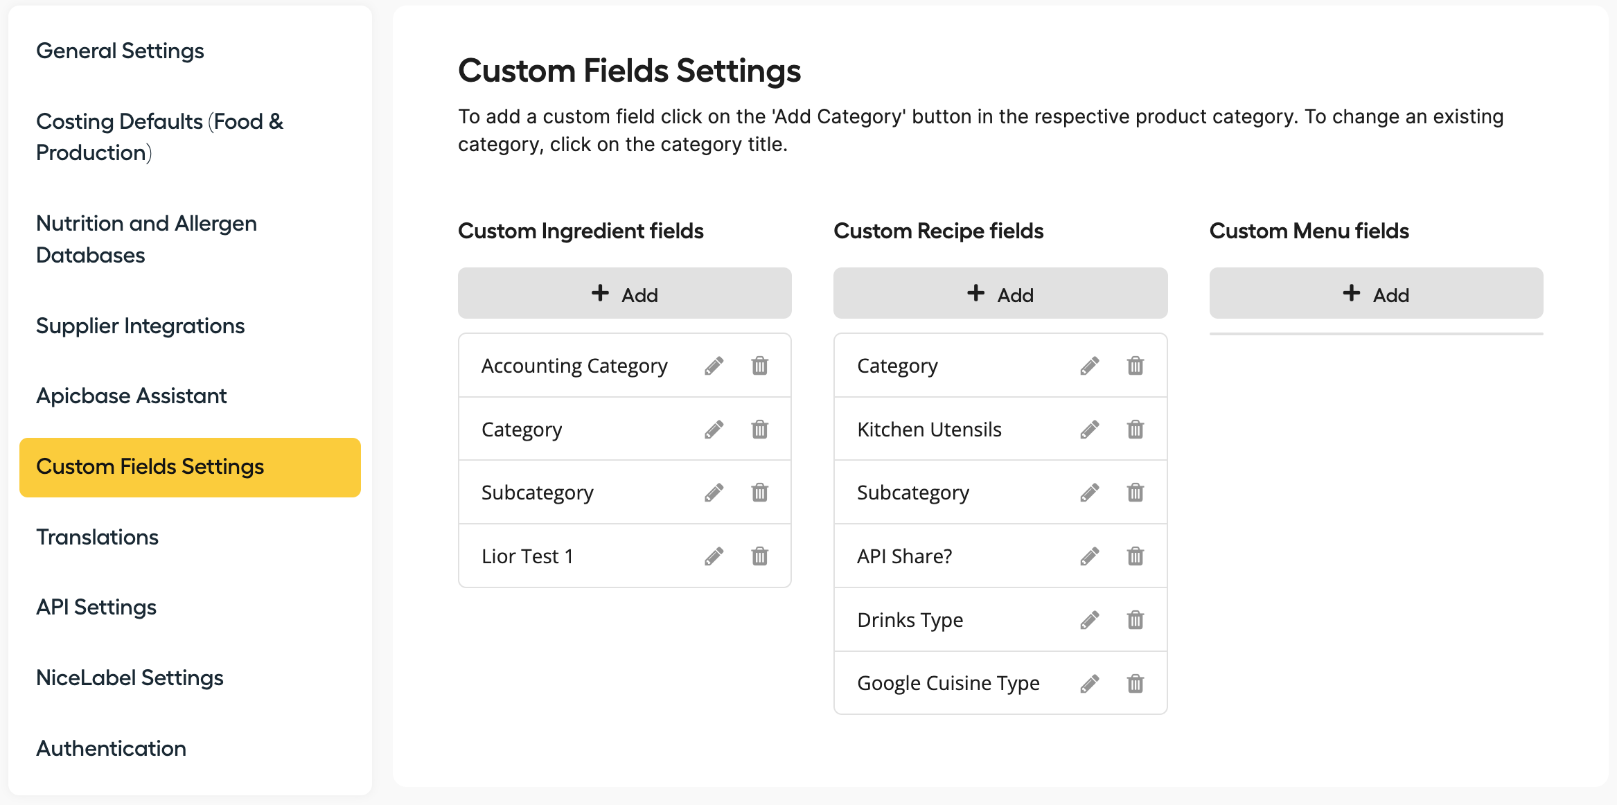Delete the recipe Subcategory field
The width and height of the screenshot is (1617, 805).
1136,493
